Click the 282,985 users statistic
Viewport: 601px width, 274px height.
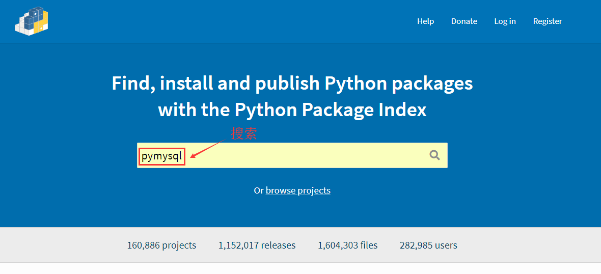point(428,245)
